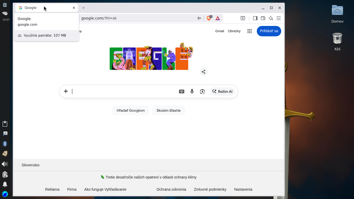The width and height of the screenshot is (354, 199).
Task: Open the Brave Wallet icon
Action: (263, 18)
